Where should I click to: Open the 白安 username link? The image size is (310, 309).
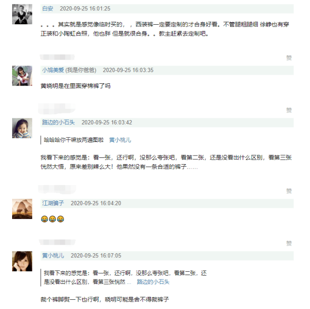point(47,9)
